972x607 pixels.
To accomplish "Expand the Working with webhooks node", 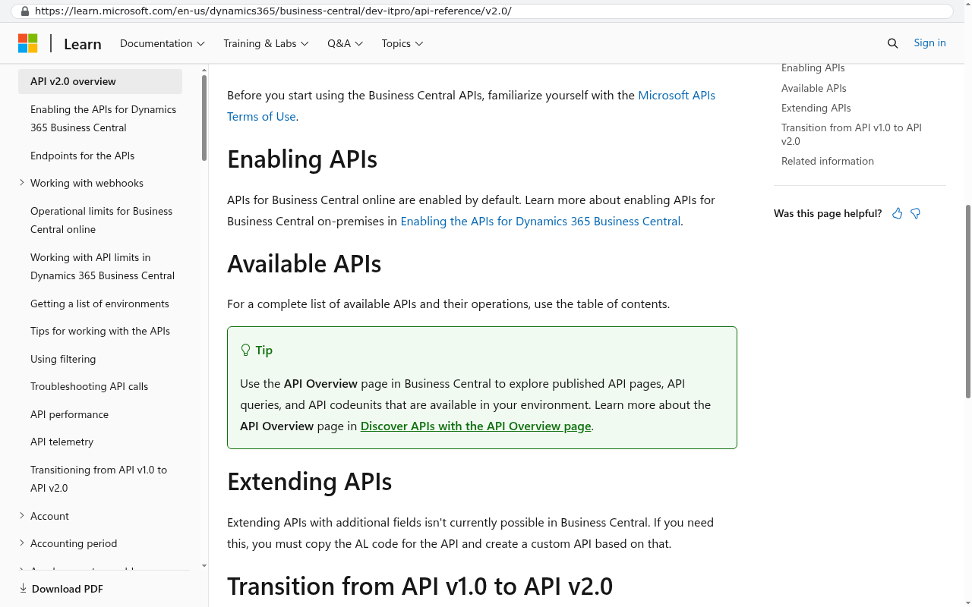I will click(x=22, y=183).
